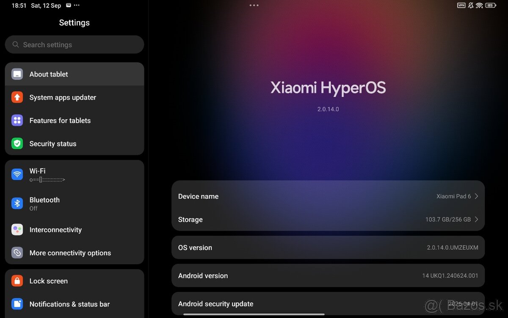Tap the Wi-Fi settings icon
508x318 pixels.
[x=17, y=174]
